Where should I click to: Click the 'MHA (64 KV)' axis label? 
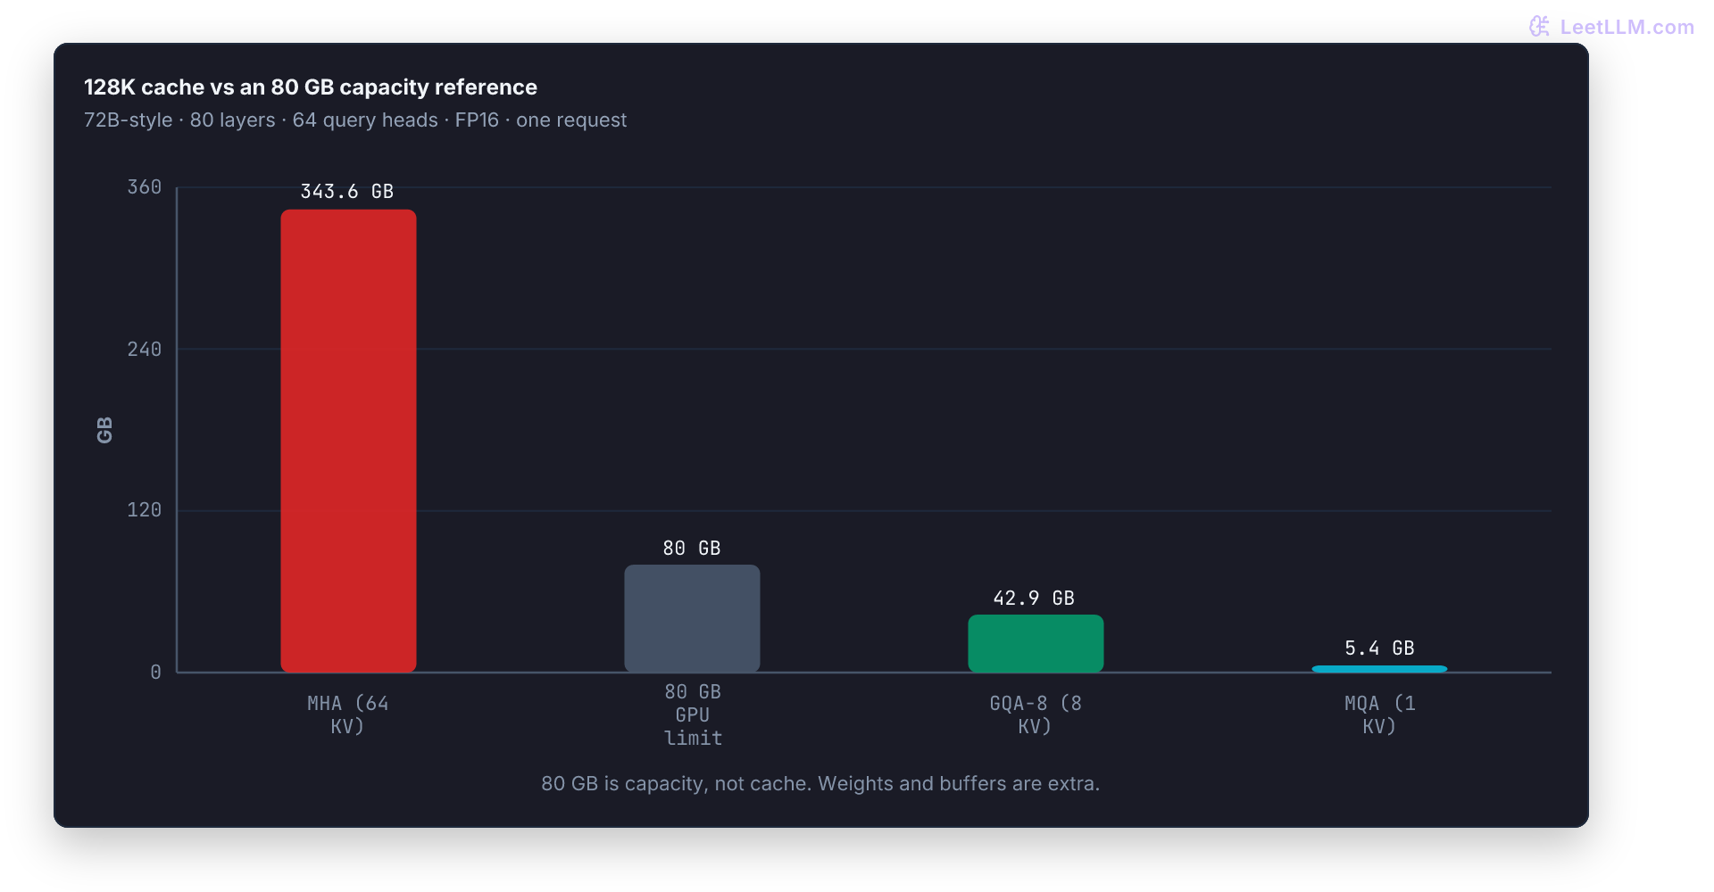(348, 714)
